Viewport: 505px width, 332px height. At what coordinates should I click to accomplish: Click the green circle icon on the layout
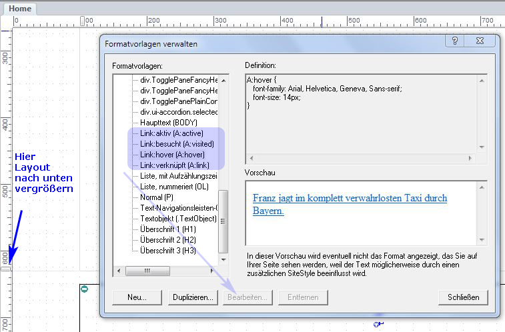coord(84,289)
